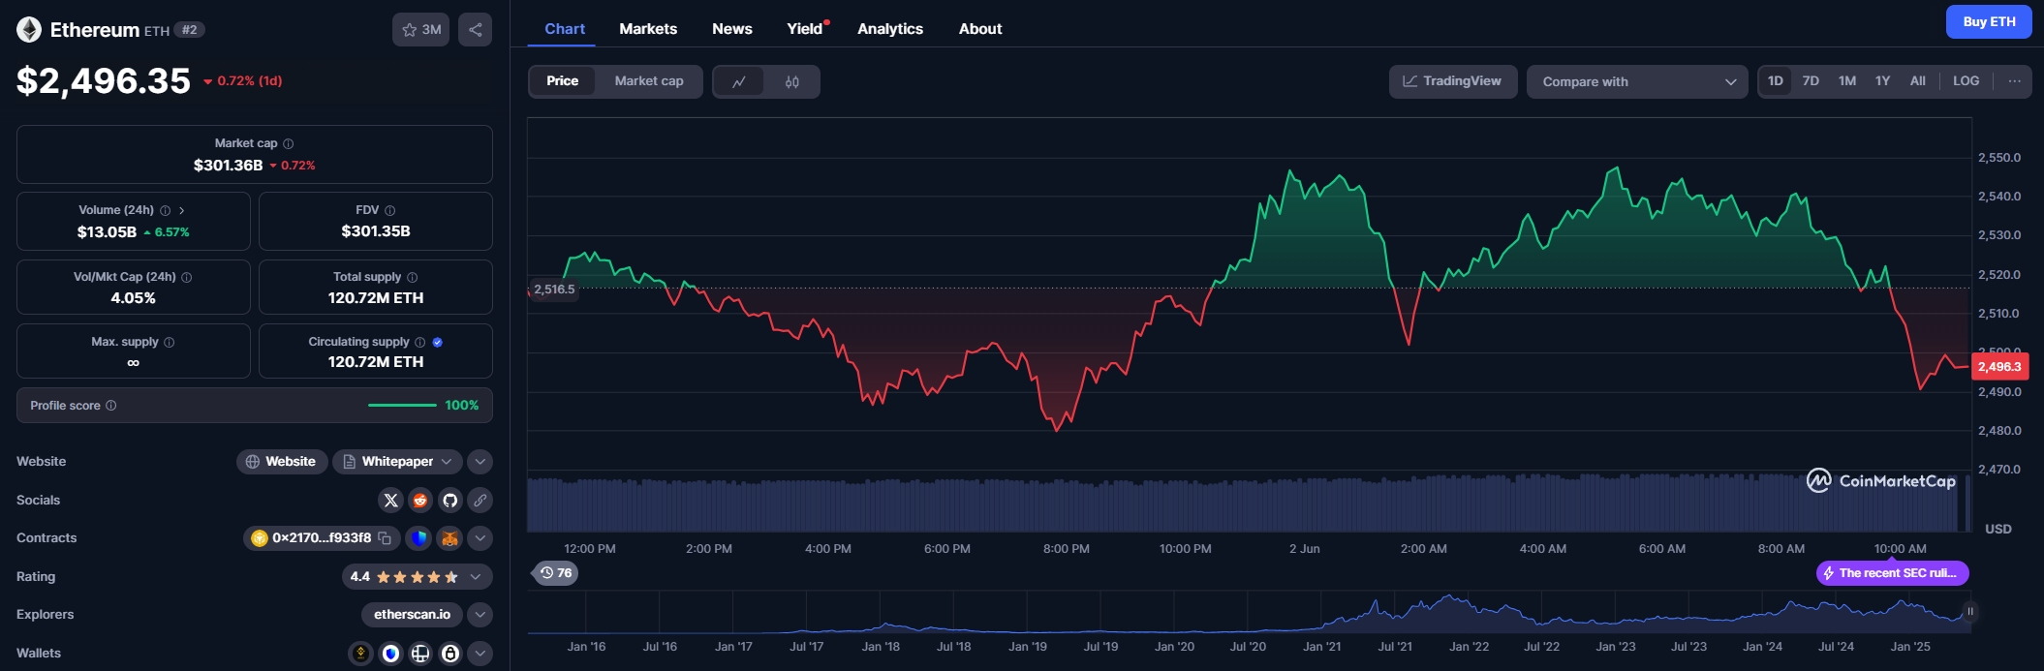Image resolution: width=2044 pixels, height=671 pixels.
Task: Share the Ethereum page
Action: point(475,30)
